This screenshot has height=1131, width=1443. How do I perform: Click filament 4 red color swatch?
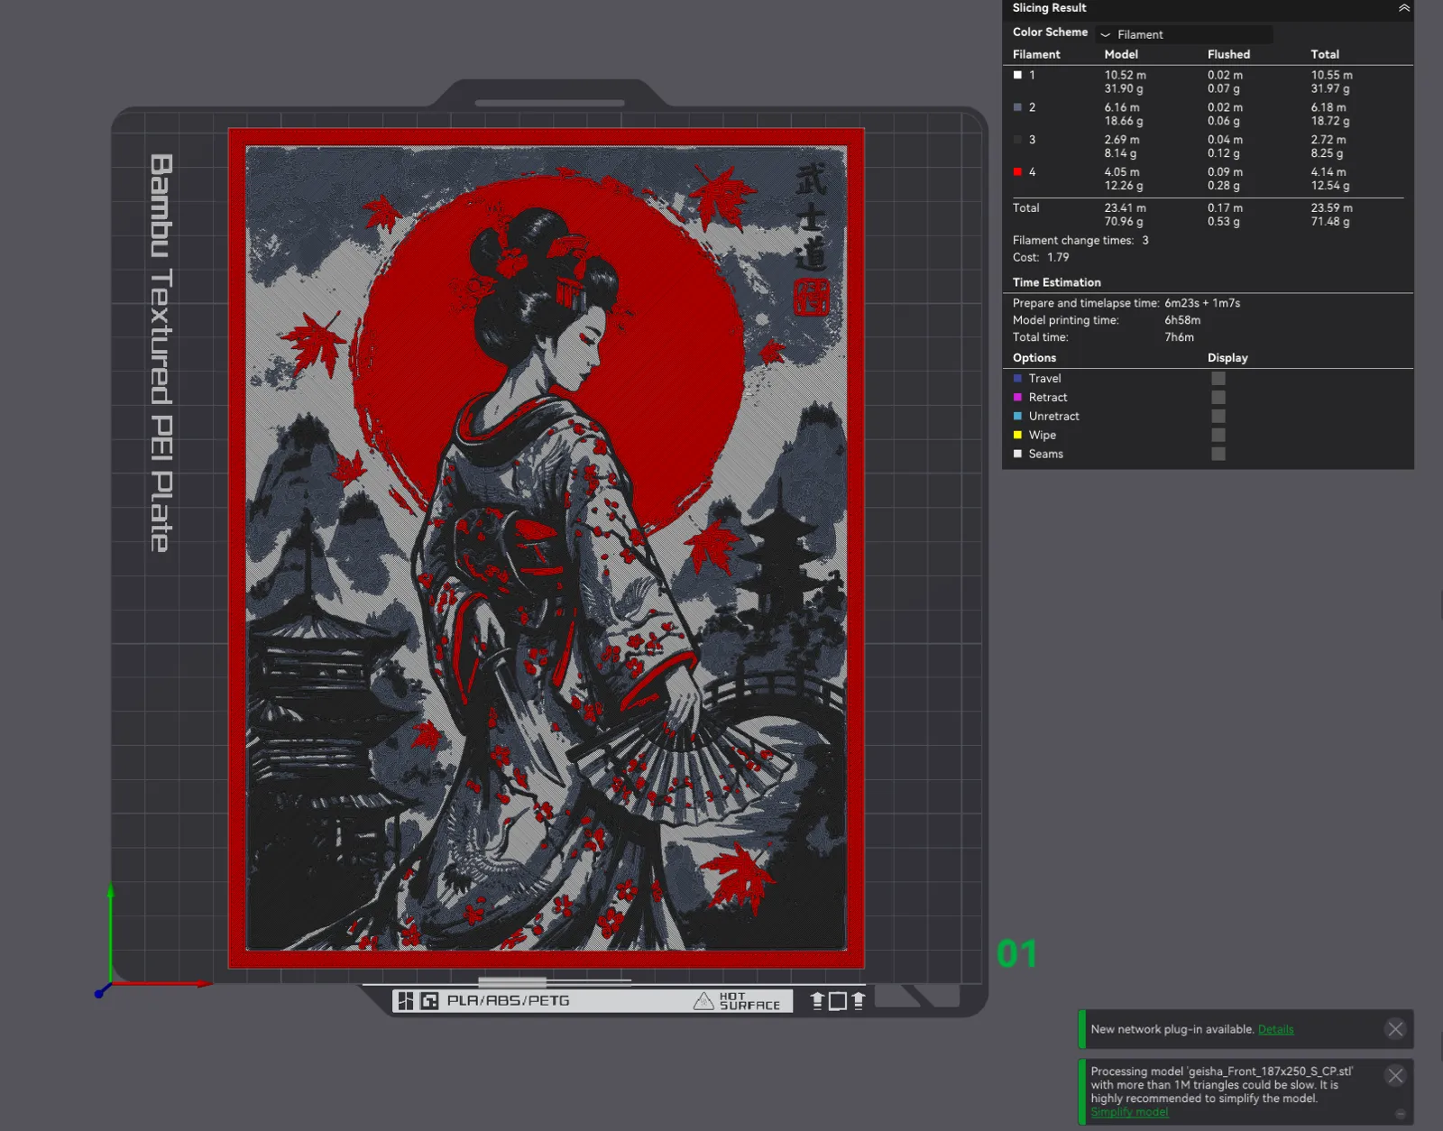[1017, 171]
